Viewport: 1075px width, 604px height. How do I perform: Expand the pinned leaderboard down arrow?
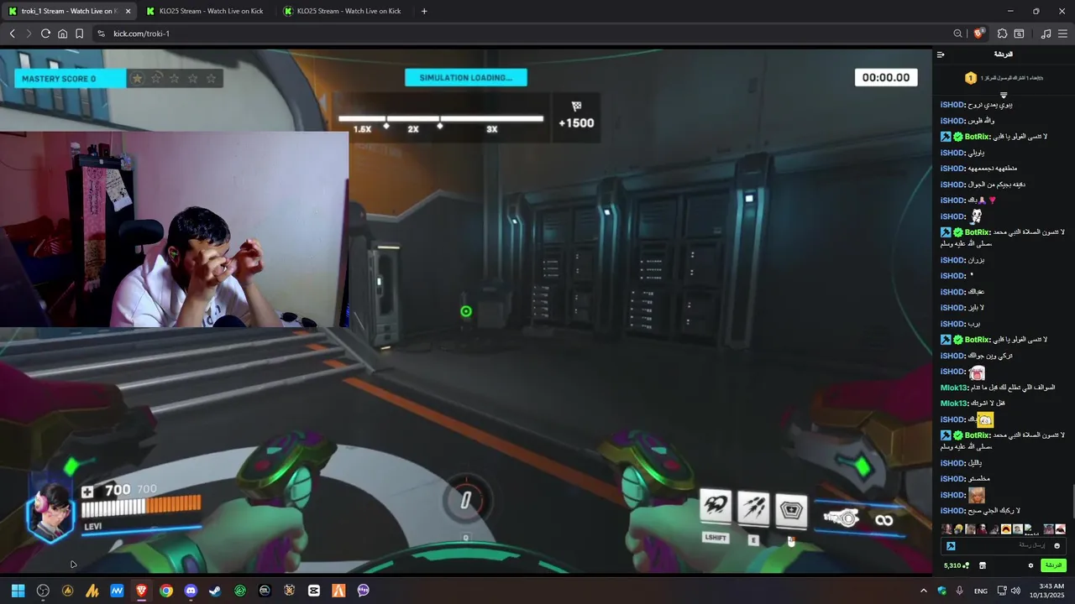[1003, 95]
